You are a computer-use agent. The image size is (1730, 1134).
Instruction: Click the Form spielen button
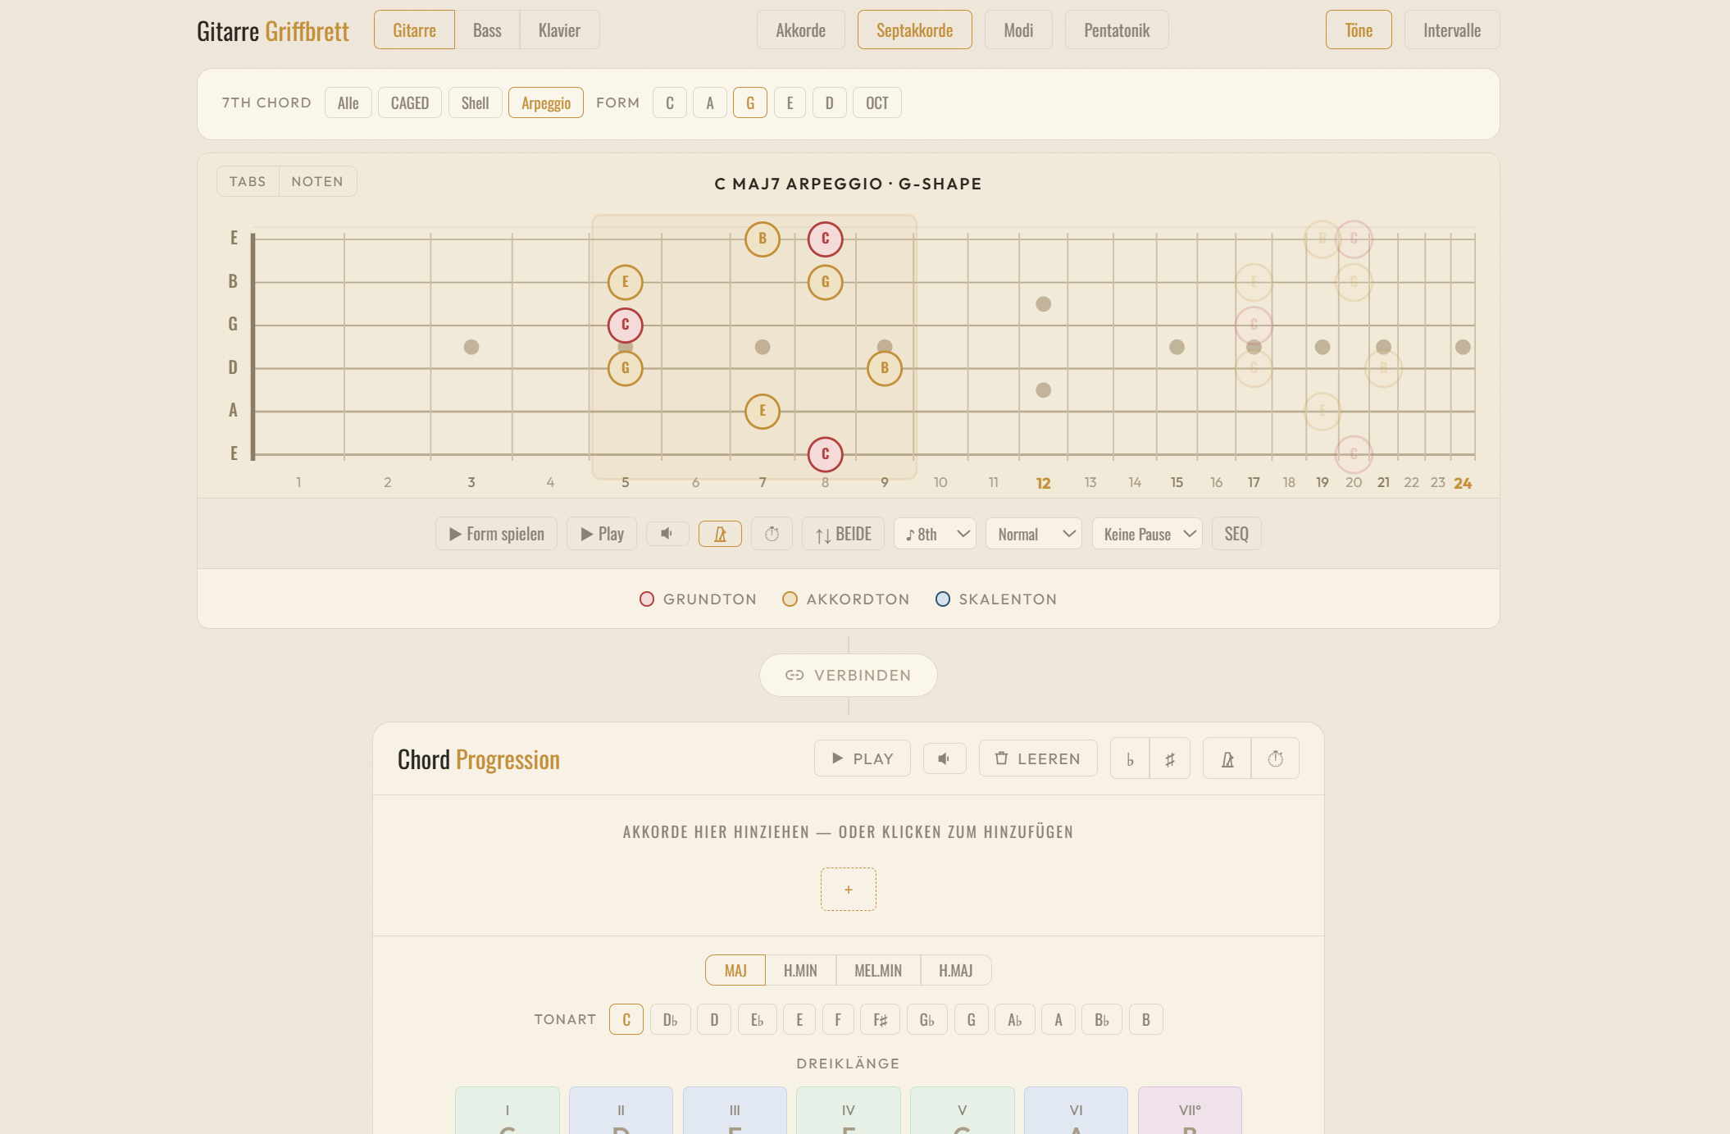click(x=496, y=534)
